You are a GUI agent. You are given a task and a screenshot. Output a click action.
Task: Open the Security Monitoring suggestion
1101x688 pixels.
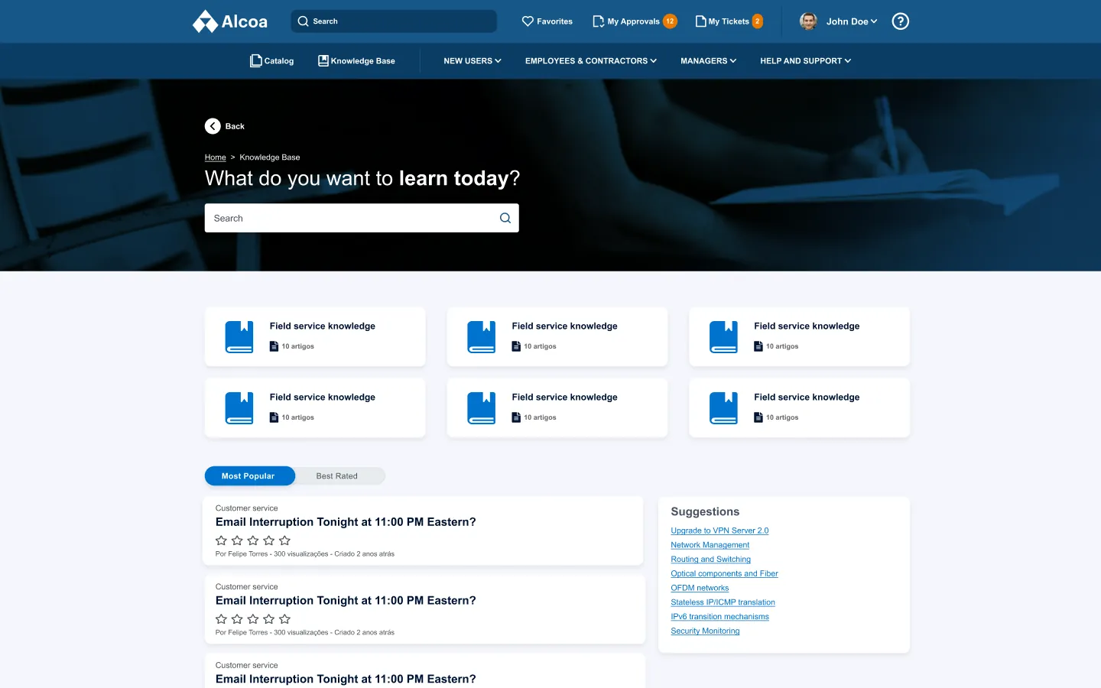pos(705,631)
